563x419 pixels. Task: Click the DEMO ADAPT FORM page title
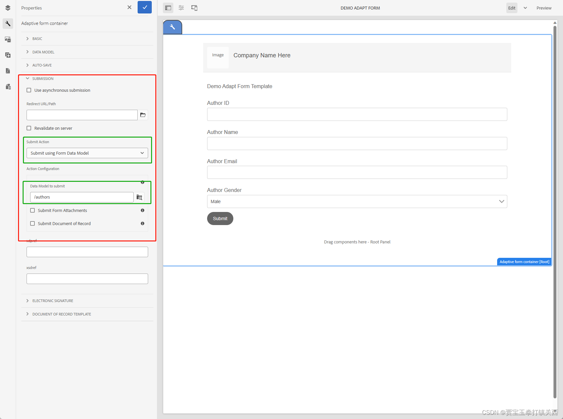pos(360,8)
